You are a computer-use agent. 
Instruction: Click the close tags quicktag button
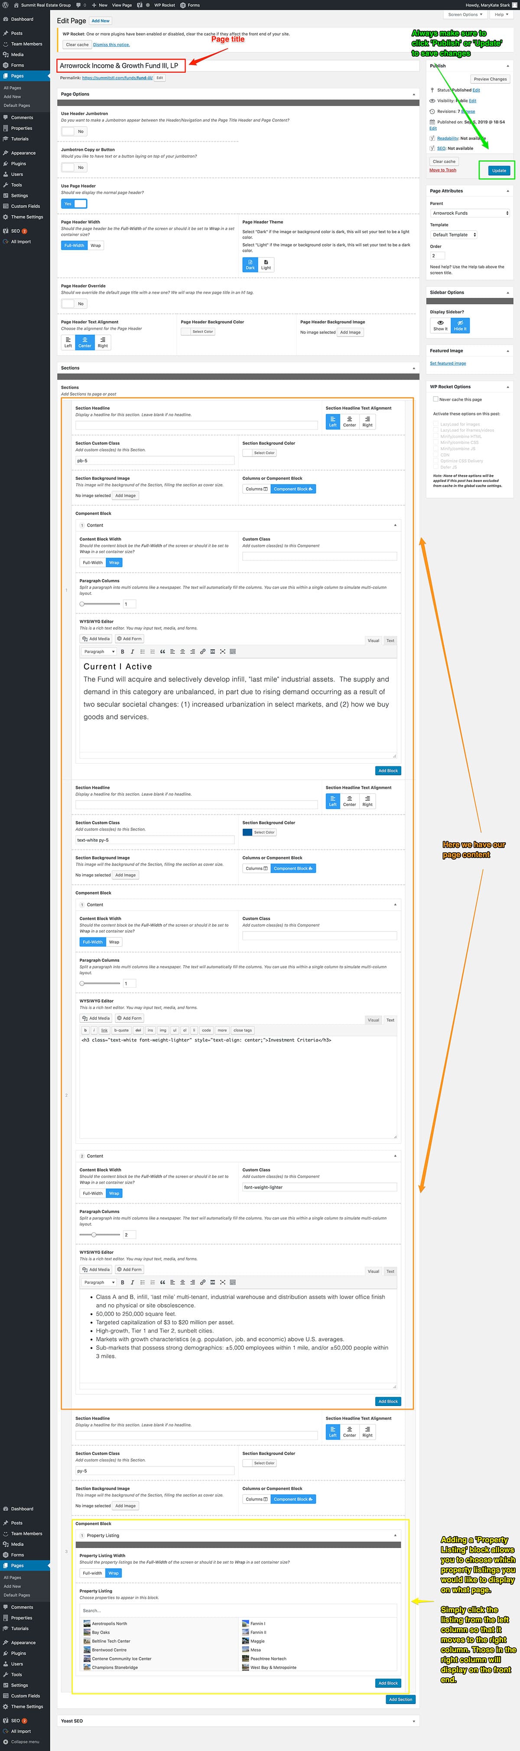(243, 1030)
